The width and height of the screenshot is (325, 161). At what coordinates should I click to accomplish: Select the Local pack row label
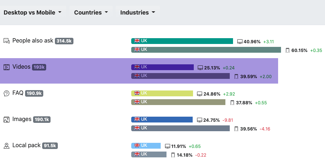pyautogui.click(x=27, y=145)
